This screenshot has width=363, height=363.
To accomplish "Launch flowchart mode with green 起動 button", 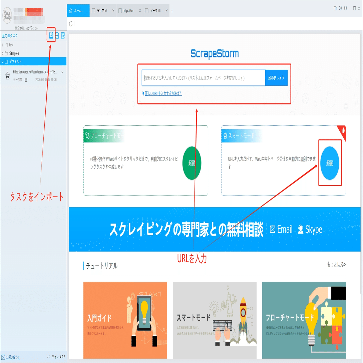I will point(192,163).
